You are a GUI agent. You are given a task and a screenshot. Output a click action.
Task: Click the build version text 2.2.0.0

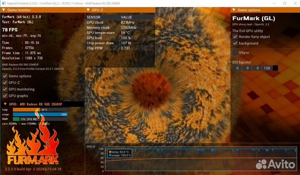tap(33, 169)
